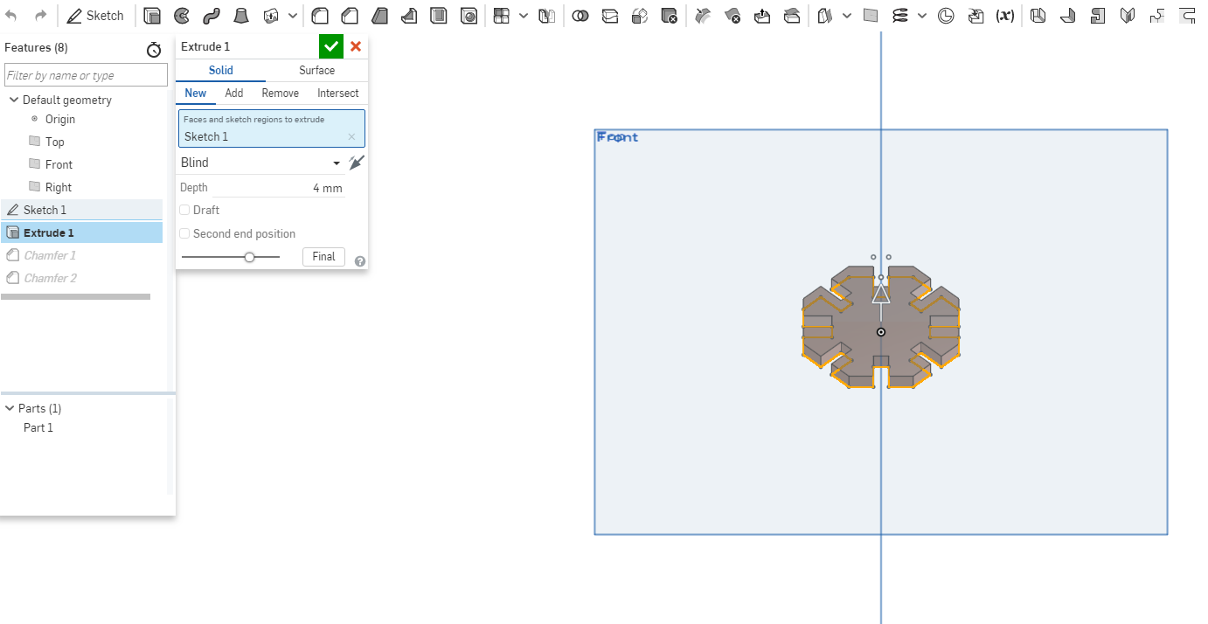Select the Loft tool
The image size is (1208, 624).
240,16
